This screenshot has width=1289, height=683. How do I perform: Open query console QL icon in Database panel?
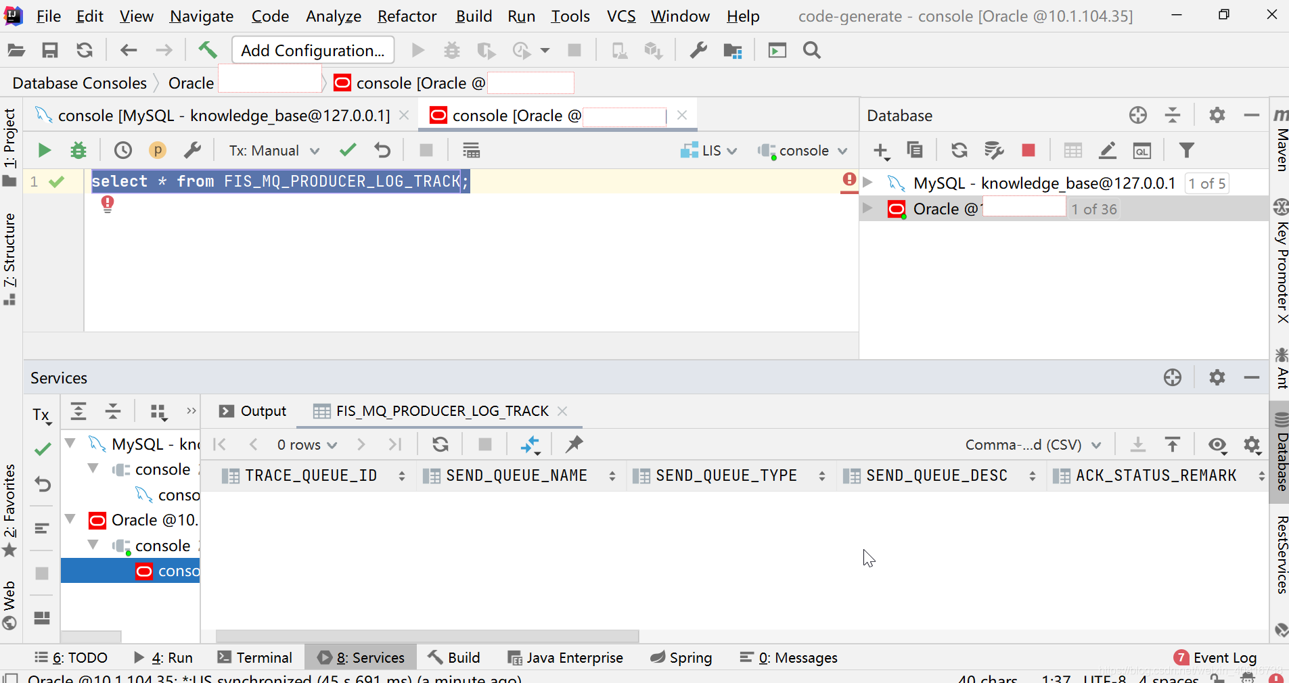pyautogui.click(x=1142, y=150)
